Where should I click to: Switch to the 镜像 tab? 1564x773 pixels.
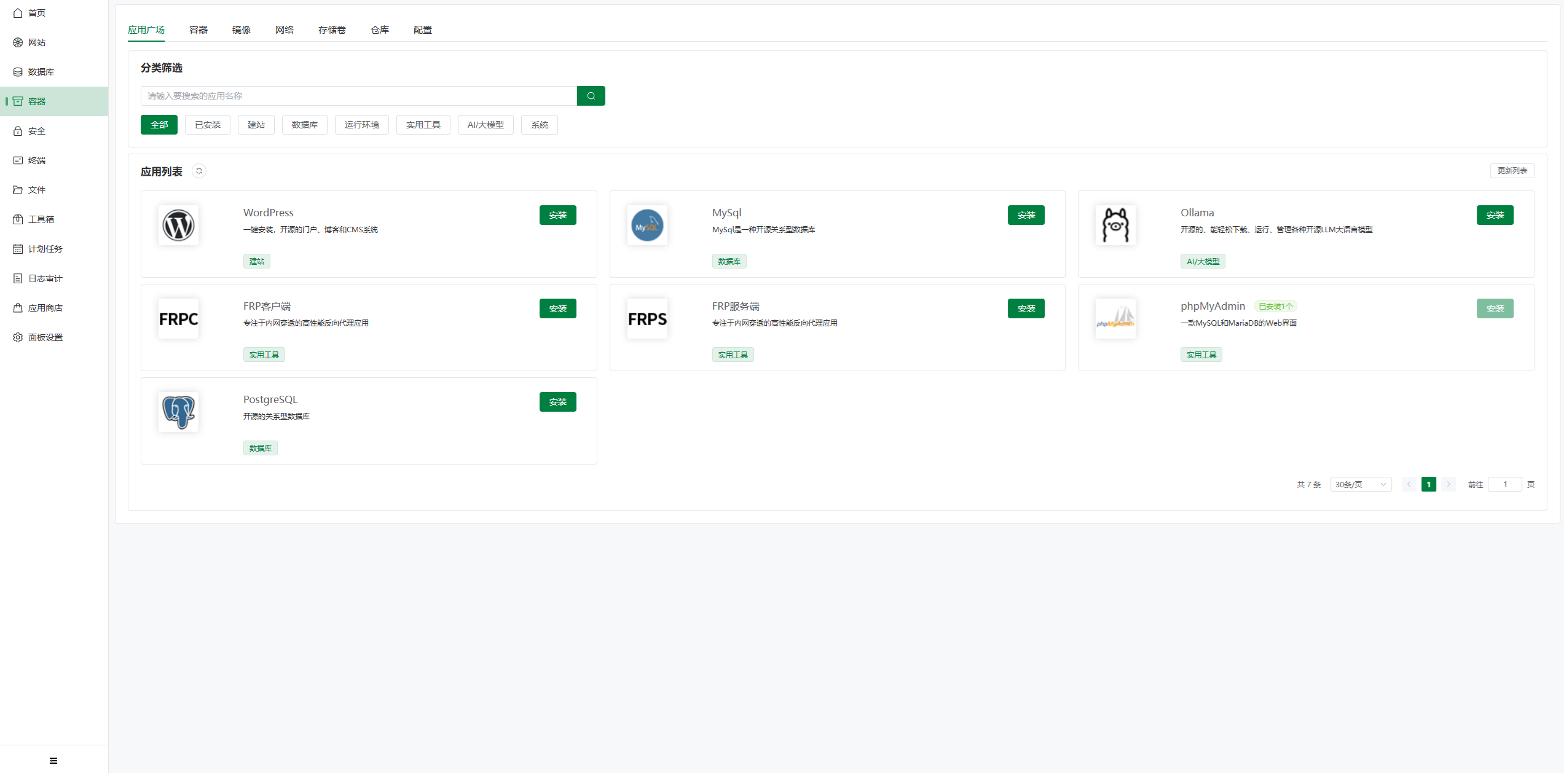tap(241, 30)
